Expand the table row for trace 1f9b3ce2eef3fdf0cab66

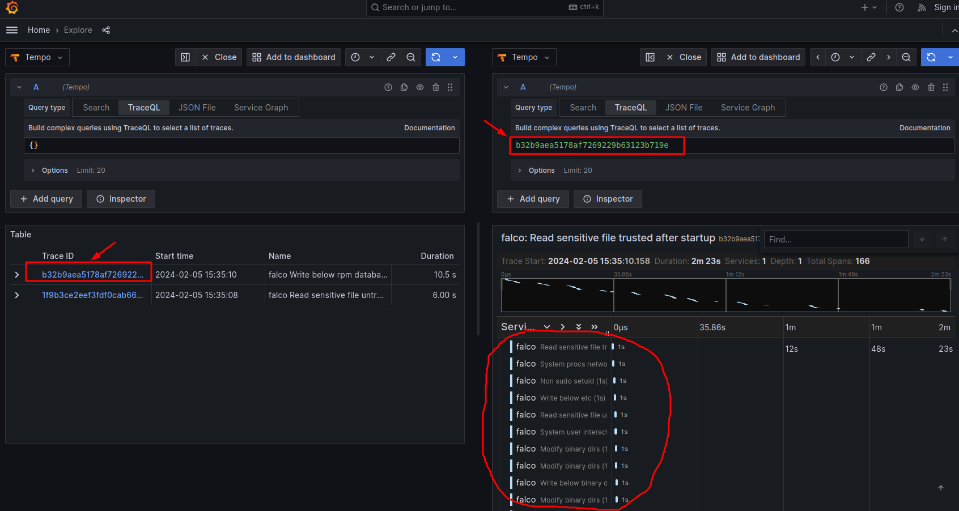pos(17,295)
